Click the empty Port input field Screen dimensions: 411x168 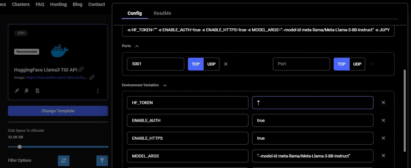tap(301, 64)
